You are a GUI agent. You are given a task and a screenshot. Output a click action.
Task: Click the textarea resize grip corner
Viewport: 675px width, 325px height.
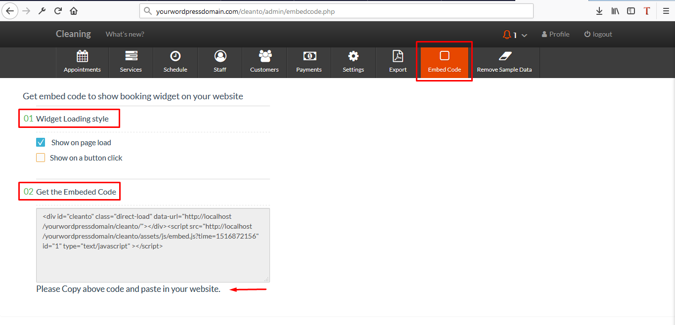[x=267, y=279]
